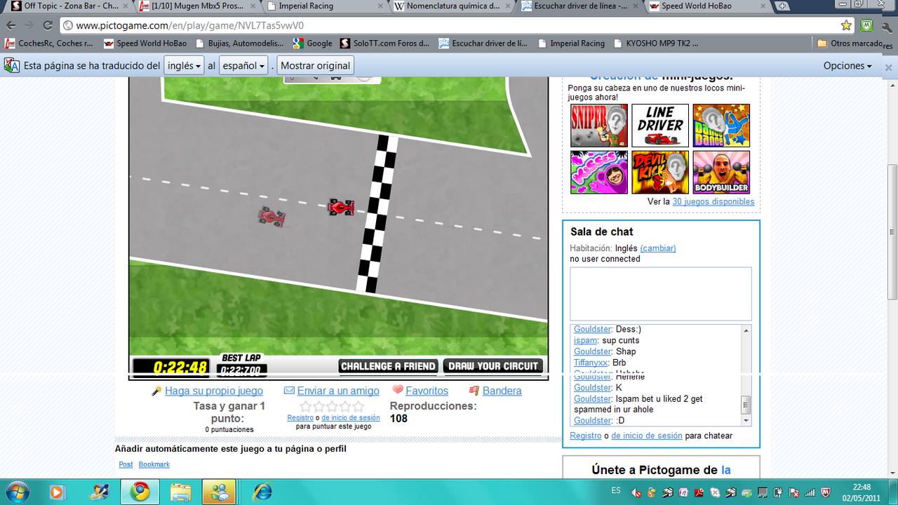Open the Kisses mini-game icon

point(599,173)
